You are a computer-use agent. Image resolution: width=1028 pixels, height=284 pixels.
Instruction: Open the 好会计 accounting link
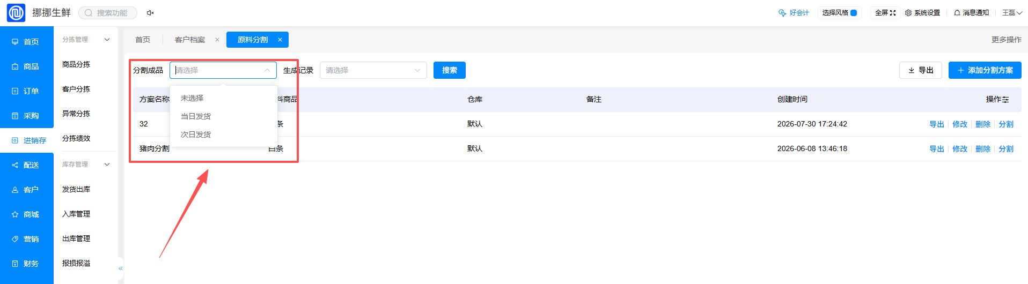click(794, 13)
